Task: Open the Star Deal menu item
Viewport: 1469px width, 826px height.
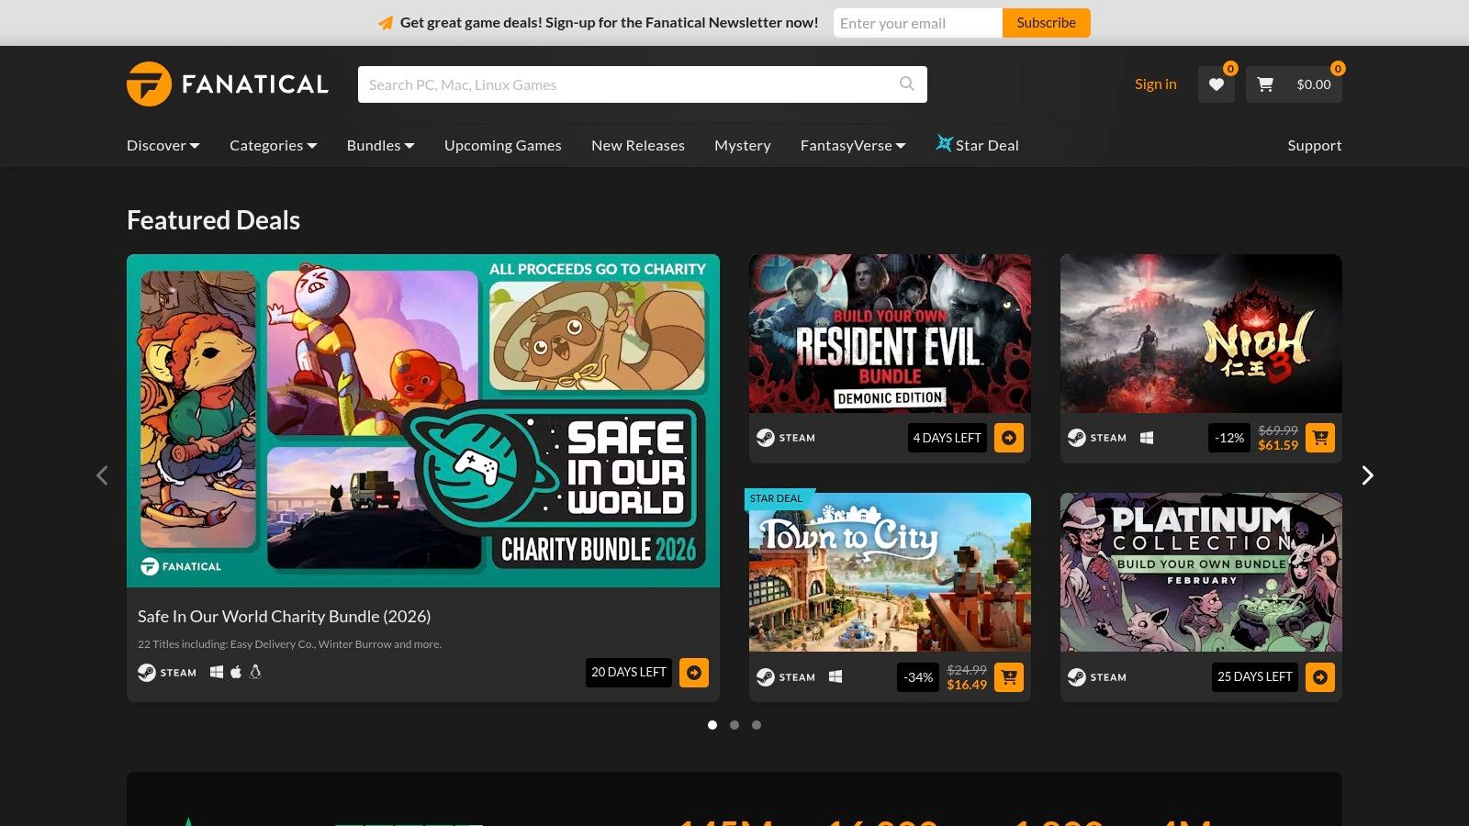Action: (977, 145)
